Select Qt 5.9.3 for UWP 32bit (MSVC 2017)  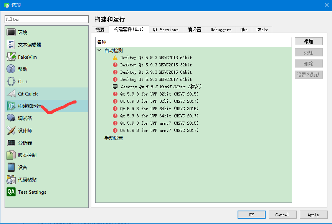click(159, 101)
